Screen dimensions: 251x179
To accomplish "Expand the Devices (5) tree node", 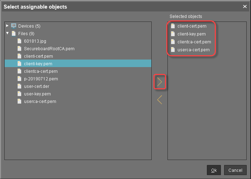I will [x=7, y=26].
